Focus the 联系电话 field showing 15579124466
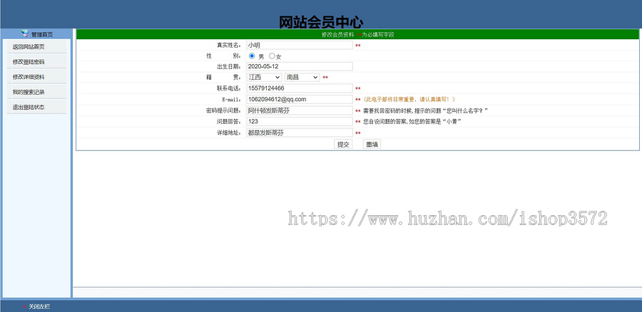The height and width of the screenshot is (312, 642). [x=300, y=88]
